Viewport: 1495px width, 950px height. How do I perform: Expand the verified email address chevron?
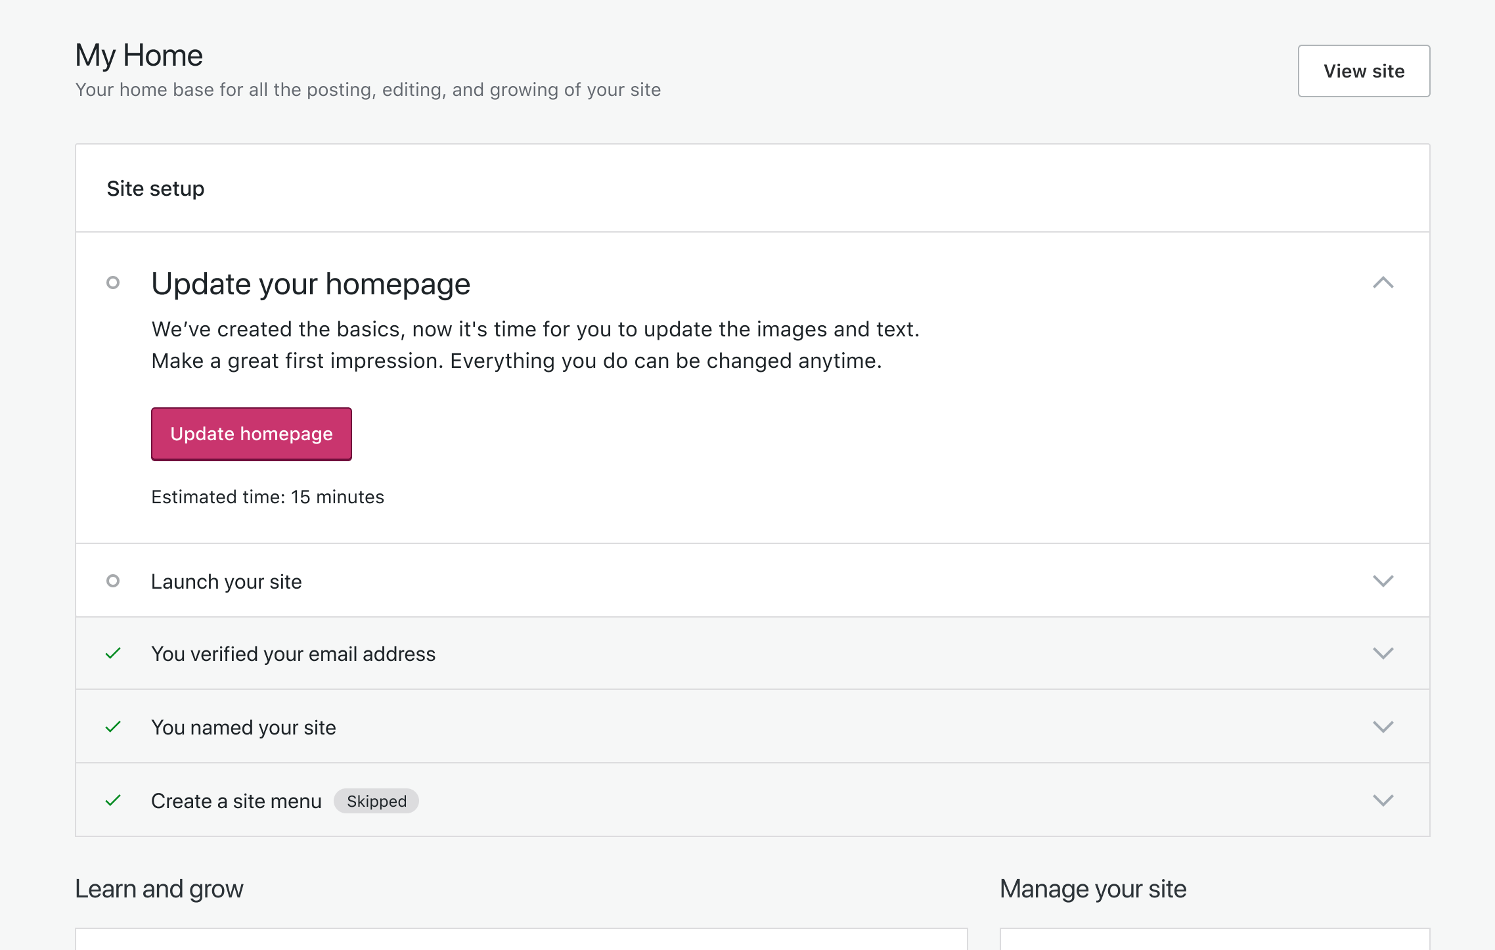pyautogui.click(x=1383, y=653)
